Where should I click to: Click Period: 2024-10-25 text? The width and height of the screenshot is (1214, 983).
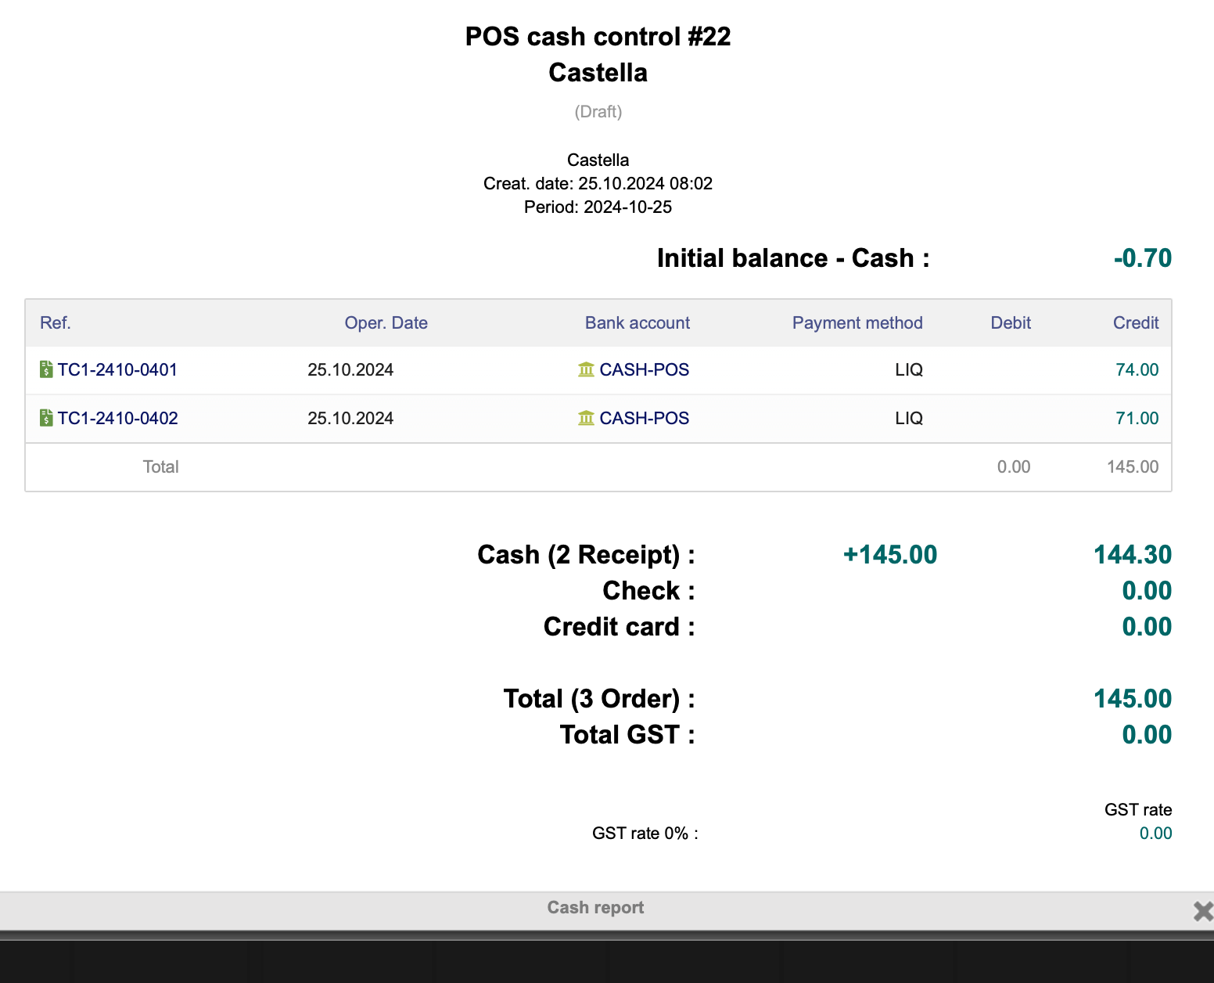point(598,207)
